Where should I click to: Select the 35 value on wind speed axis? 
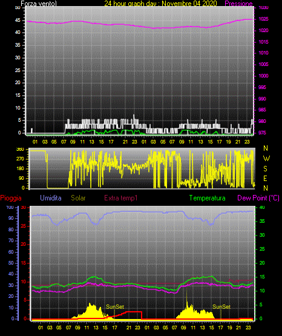click(x=18, y=45)
